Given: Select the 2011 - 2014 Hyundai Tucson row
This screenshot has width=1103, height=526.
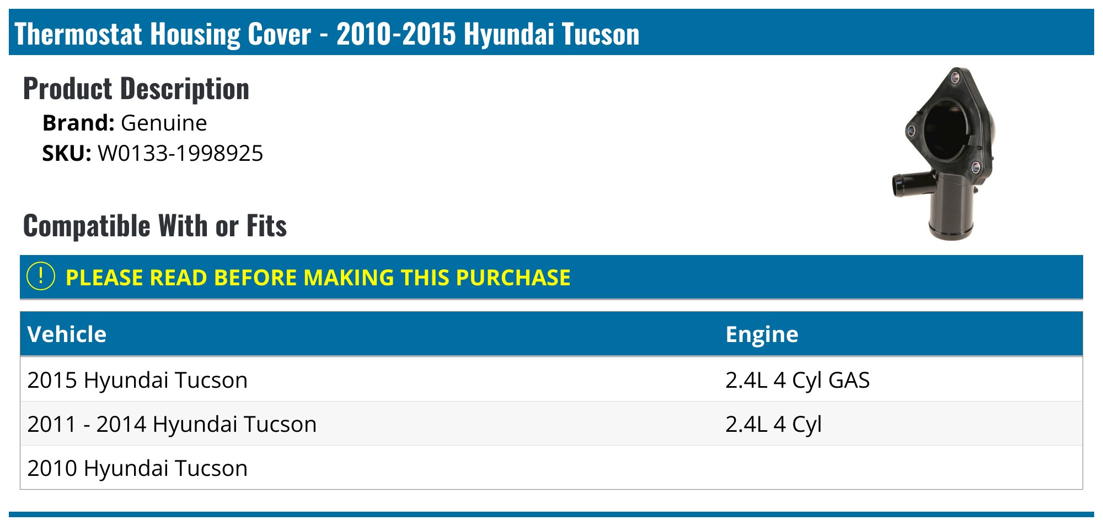Looking at the screenshot, I should click(x=172, y=424).
